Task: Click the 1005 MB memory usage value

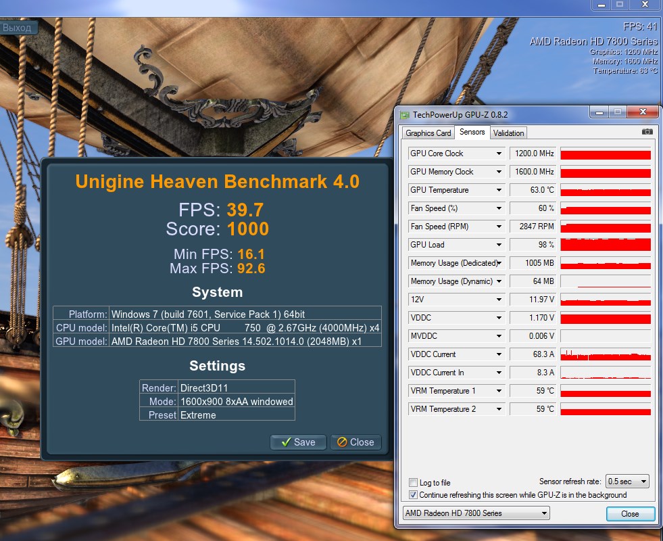Action: pos(534,263)
